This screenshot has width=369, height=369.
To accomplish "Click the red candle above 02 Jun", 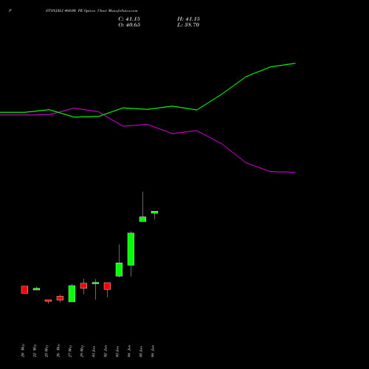I will 107,286.
